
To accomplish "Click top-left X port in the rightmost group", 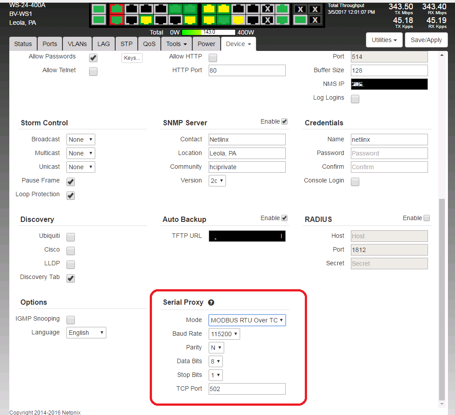I will point(300,9).
